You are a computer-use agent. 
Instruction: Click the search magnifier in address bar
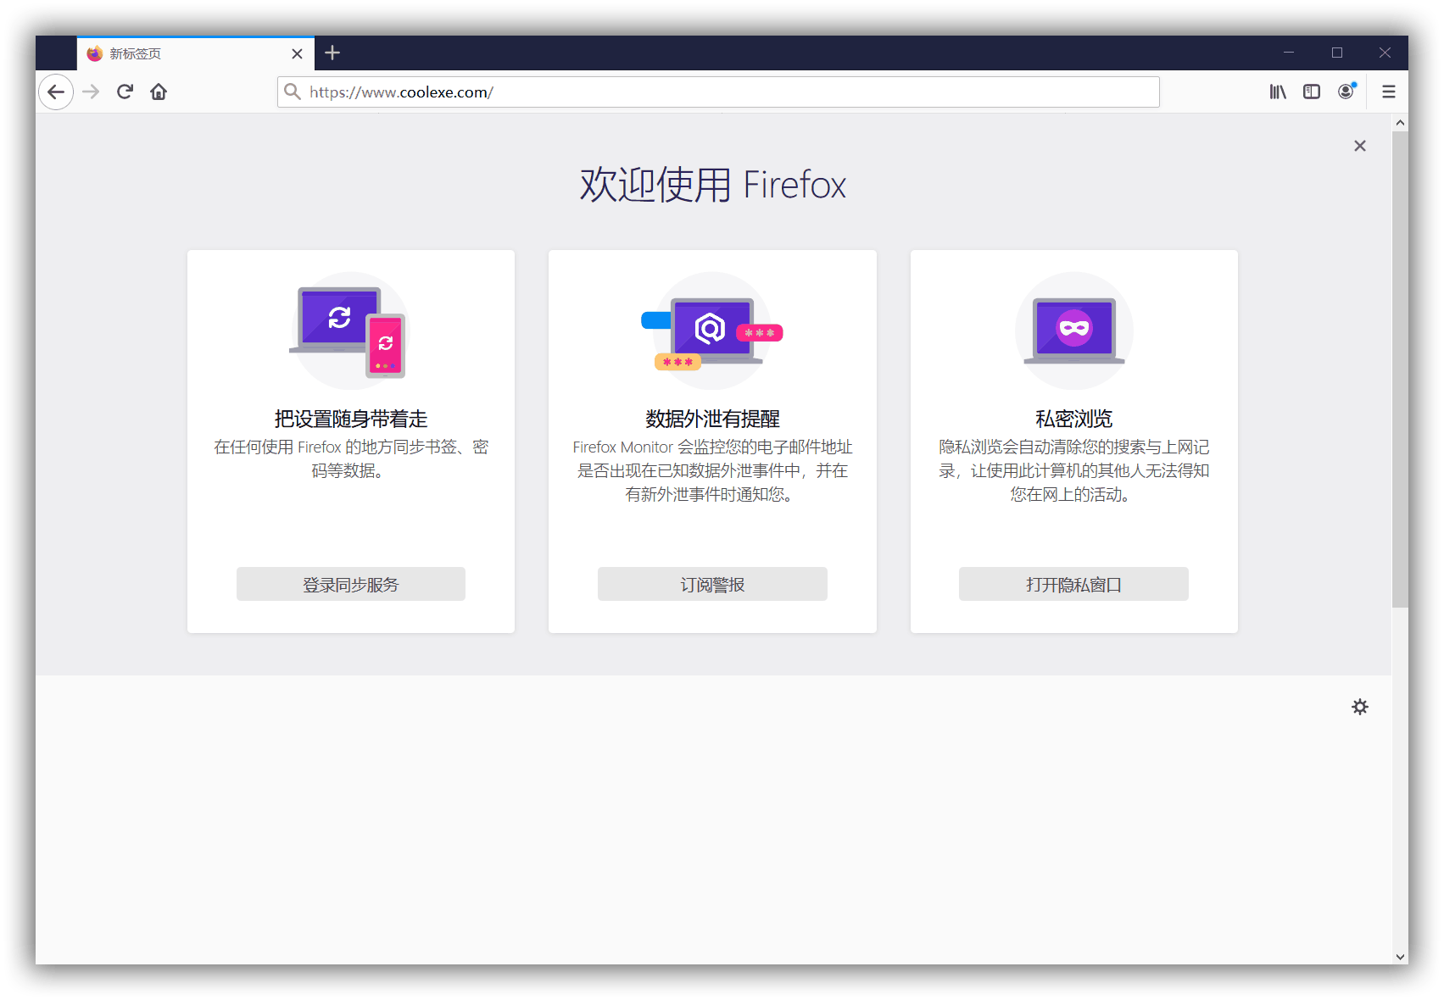click(293, 92)
